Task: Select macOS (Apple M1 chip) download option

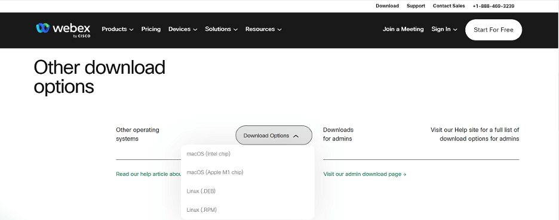Action: point(248,172)
